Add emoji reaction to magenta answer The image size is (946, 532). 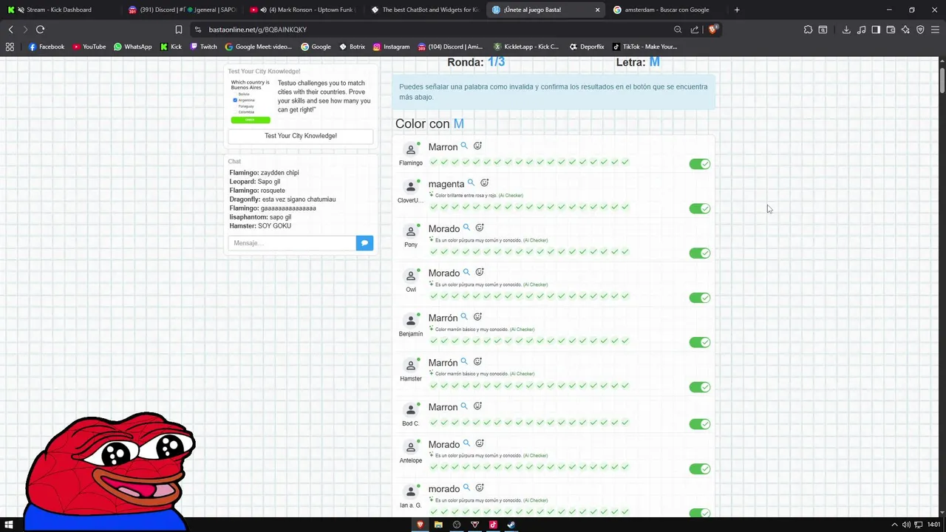click(485, 183)
